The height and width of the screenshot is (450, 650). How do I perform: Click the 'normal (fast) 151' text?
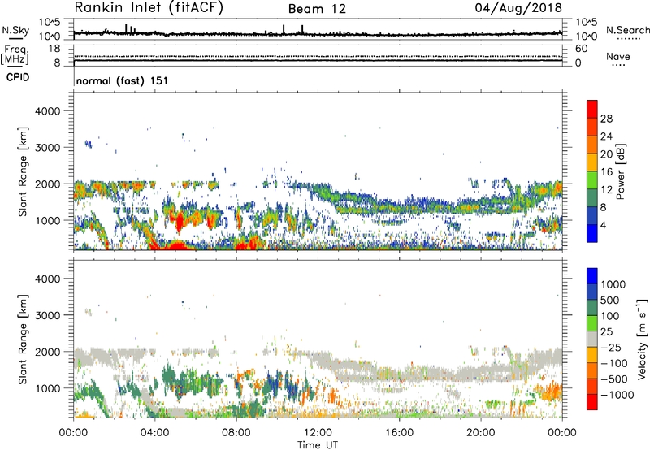click(123, 80)
